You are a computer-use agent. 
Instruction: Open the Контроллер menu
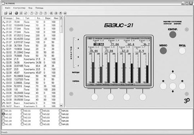19,8
